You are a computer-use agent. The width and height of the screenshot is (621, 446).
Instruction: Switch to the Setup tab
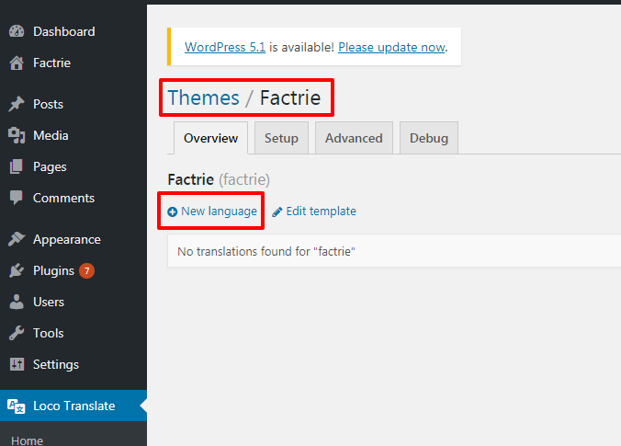[x=281, y=138]
